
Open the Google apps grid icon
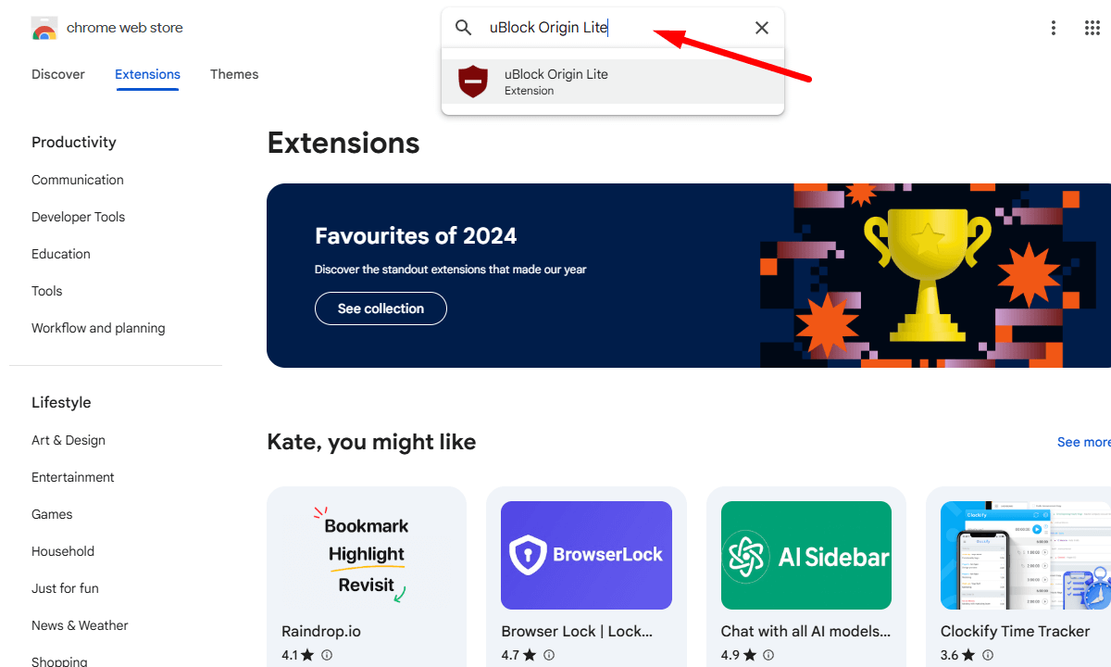coord(1092,27)
